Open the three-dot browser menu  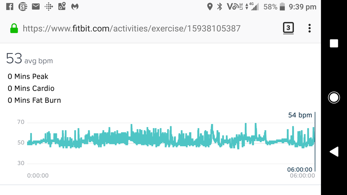coord(309,28)
